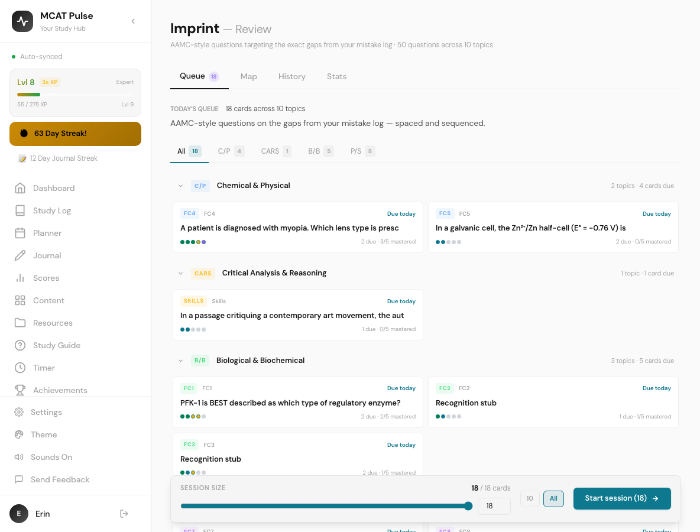Filter queue by P/S tab

[x=362, y=151]
